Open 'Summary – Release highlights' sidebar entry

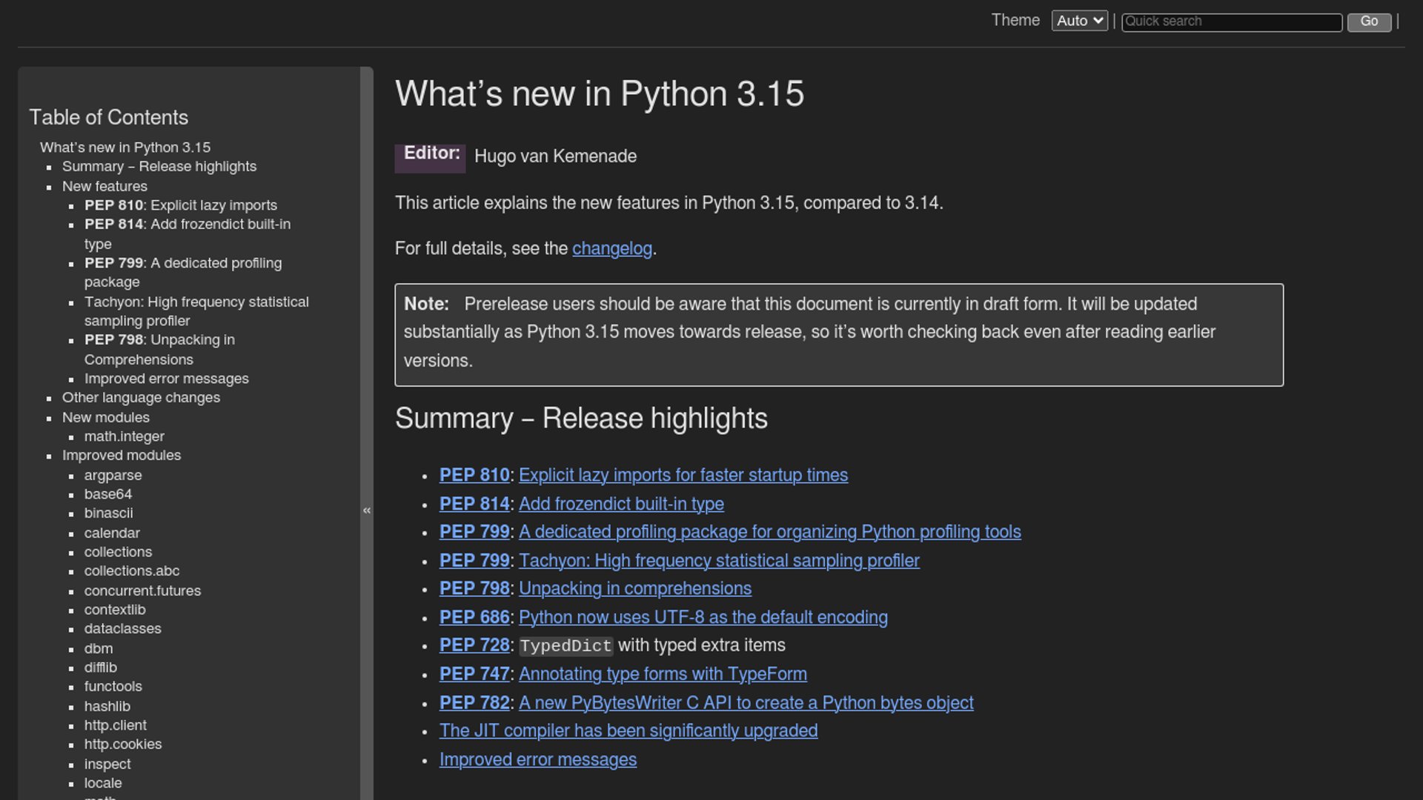tap(159, 167)
